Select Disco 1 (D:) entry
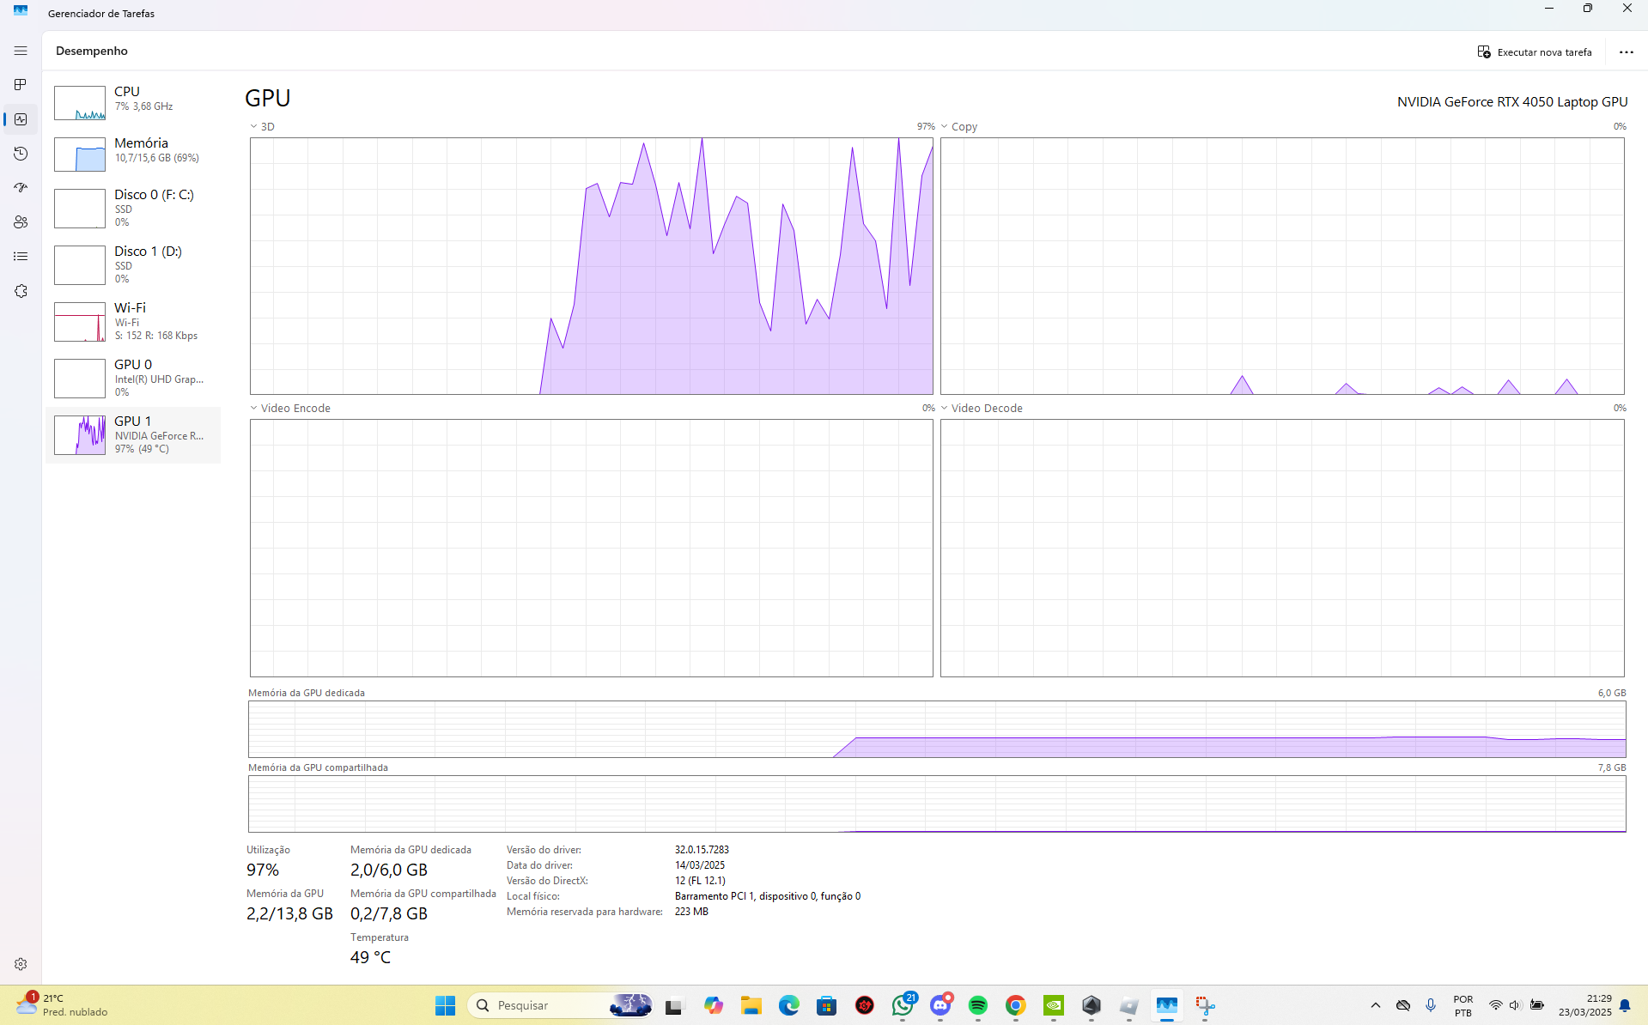The width and height of the screenshot is (1648, 1025). (133, 264)
